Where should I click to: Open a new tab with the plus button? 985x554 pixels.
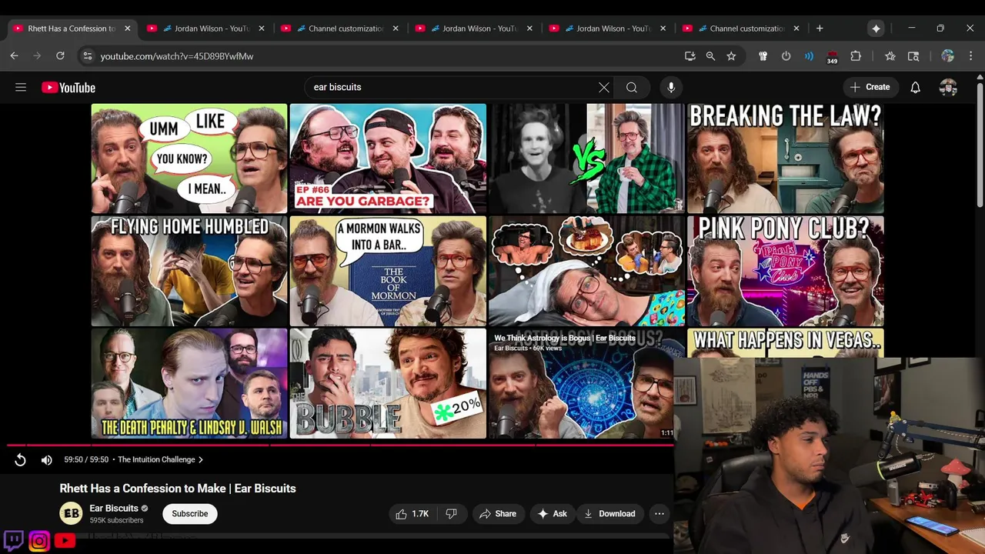click(820, 28)
